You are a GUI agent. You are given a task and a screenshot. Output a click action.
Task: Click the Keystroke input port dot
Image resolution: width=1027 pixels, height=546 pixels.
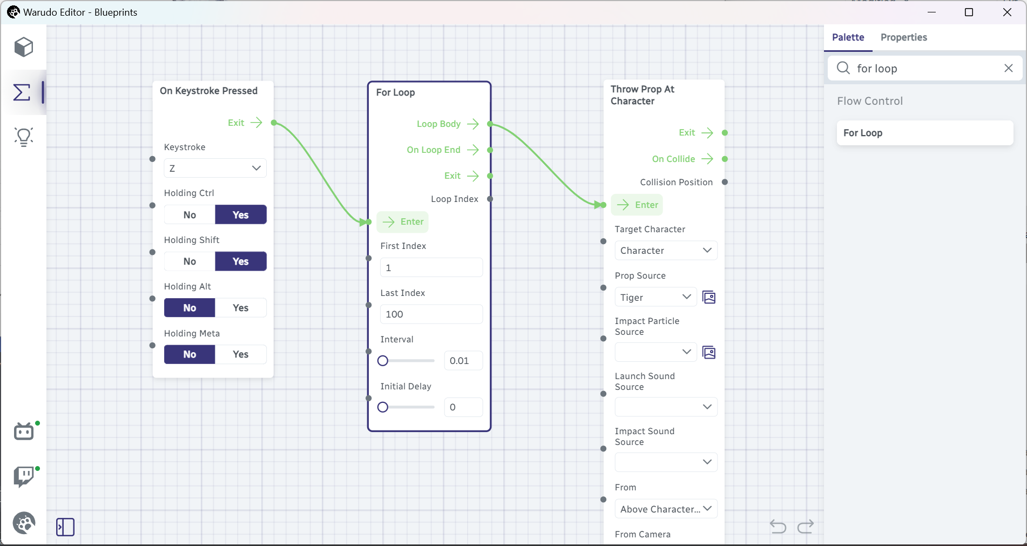[152, 159]
